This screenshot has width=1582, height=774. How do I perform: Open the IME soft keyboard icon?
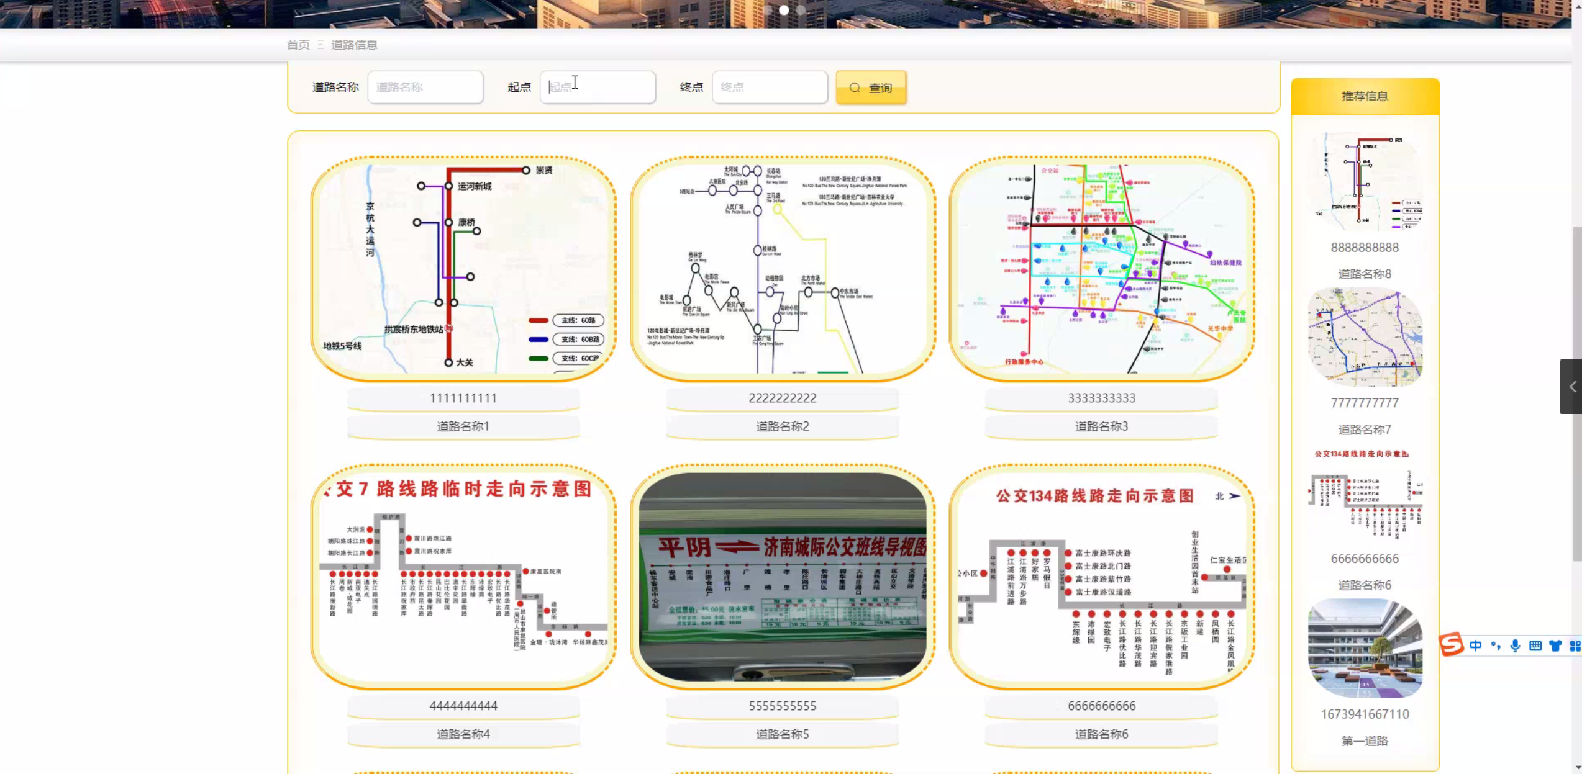[x=1535, y=646]
